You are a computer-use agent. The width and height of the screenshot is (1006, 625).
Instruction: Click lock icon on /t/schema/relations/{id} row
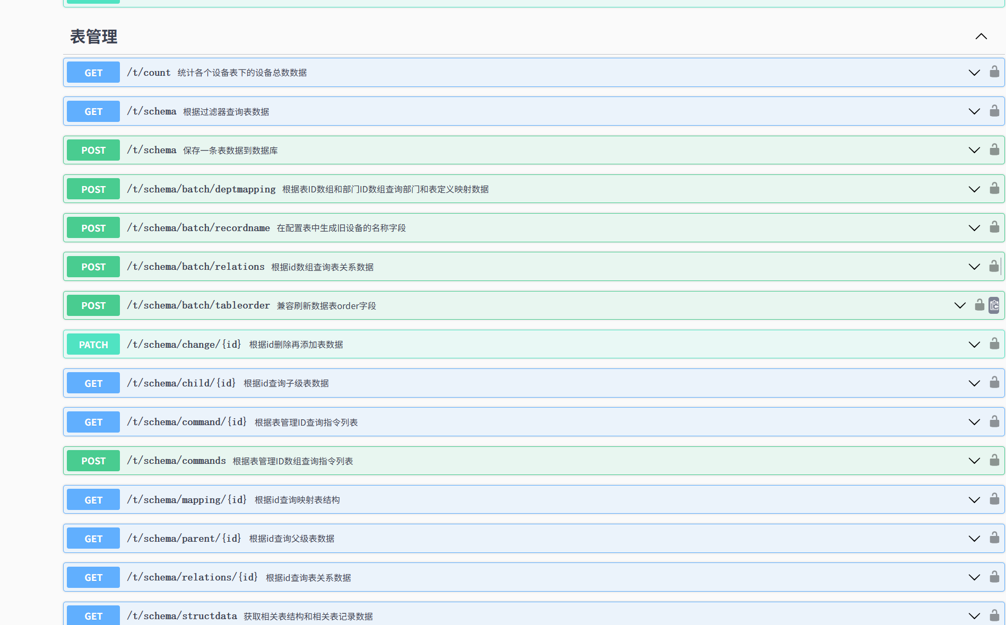[x=994, y=577]
